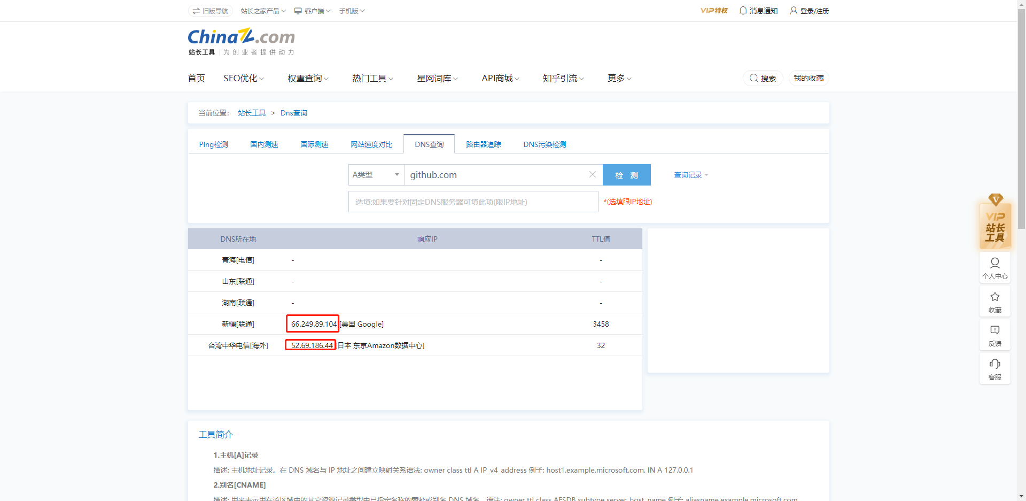Viewport: 1026px width, 501px height.
Task: Click TTL value 3458
Action: [601, 324]
